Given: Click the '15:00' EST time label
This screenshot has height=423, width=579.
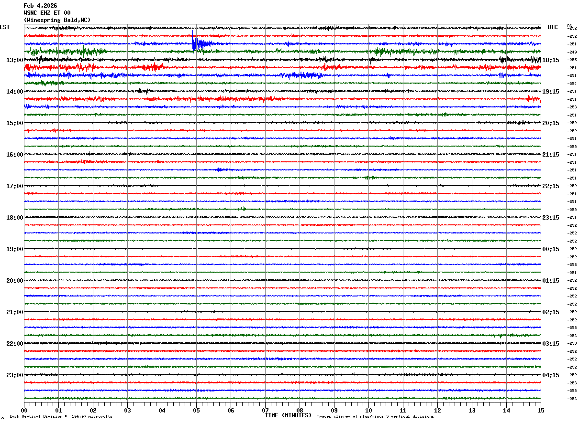Looking at the screenshot, I should (x=15, y=123).
